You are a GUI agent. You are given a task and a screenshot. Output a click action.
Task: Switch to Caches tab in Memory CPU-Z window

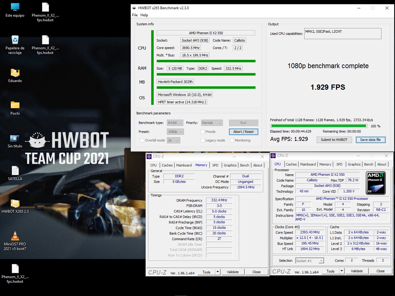pyautogui.click(x=167, y=165)
